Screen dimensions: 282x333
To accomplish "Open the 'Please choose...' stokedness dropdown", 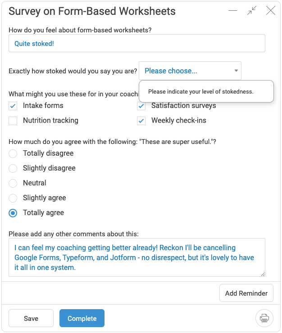I will 190,71.
